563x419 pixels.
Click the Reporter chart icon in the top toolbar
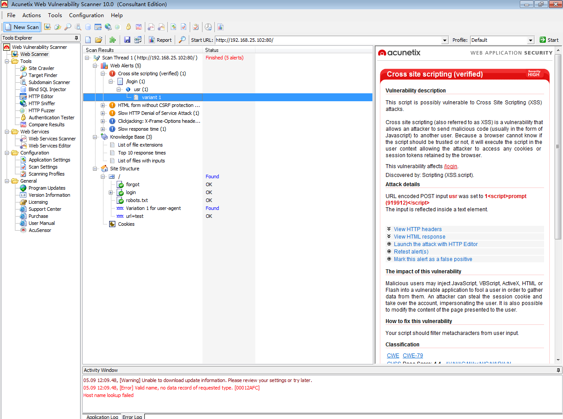(x=221, y=27)
